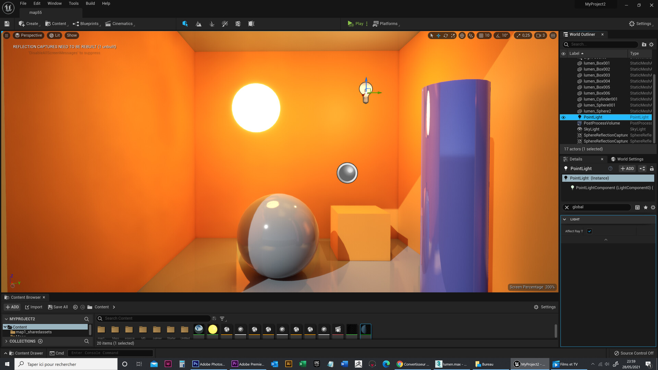Open Foliage mode from the mode toolbar
The height and width of the screenshot is (370, 658).
click(212, 24)
